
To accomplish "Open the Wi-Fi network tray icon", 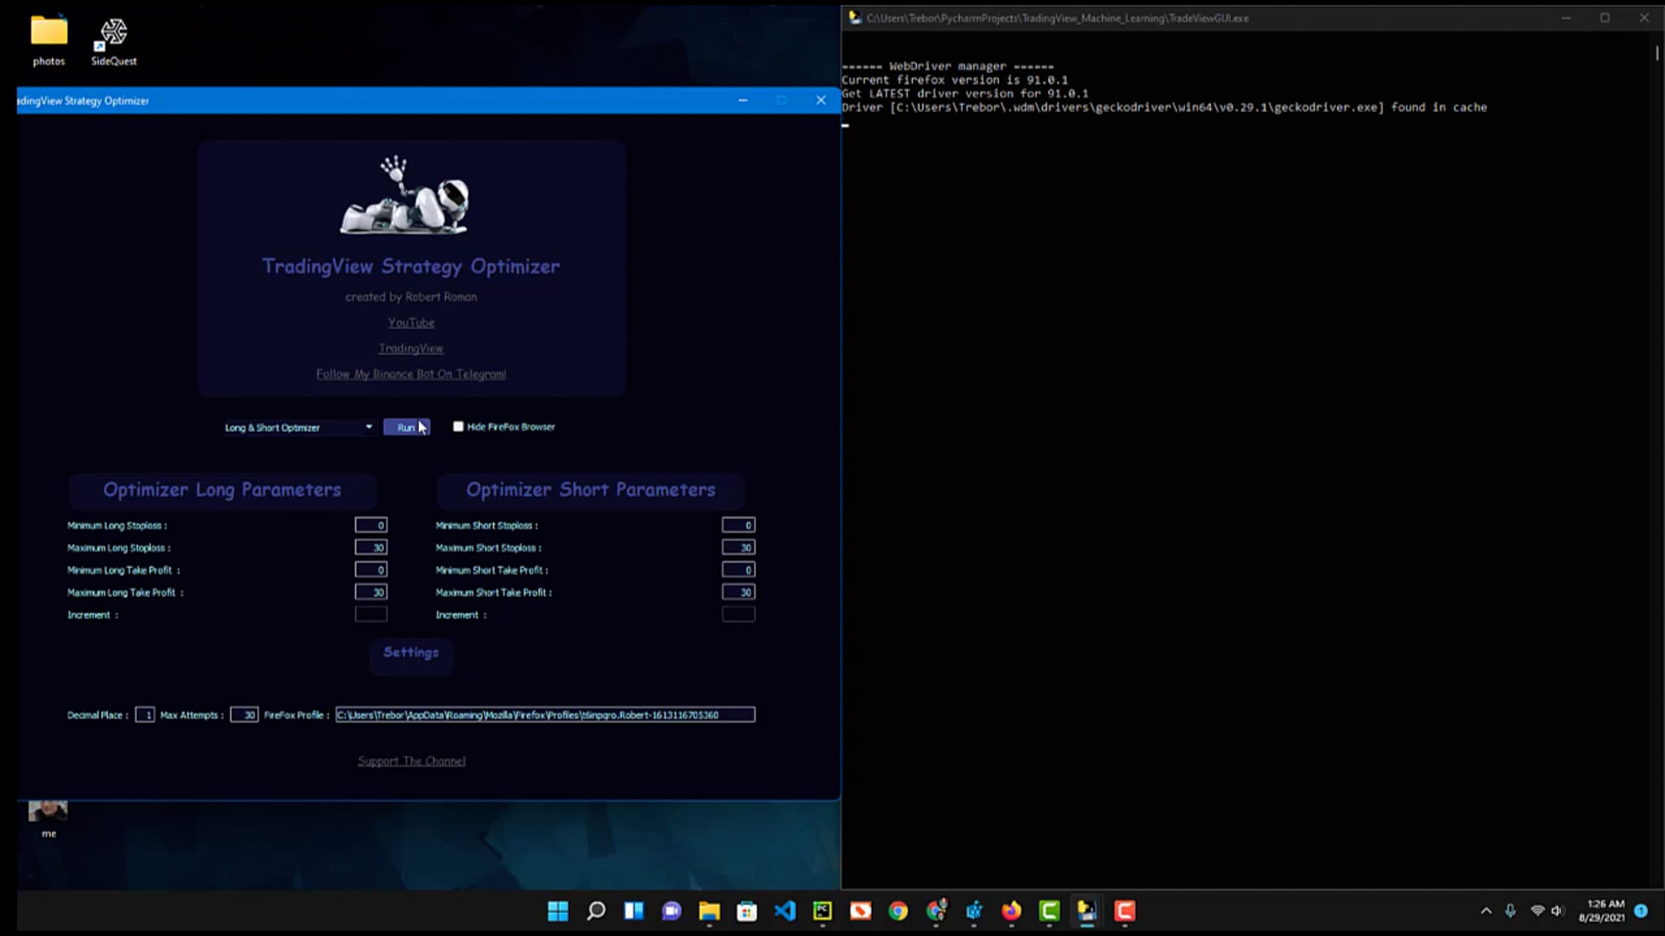I will (1537, 911).
